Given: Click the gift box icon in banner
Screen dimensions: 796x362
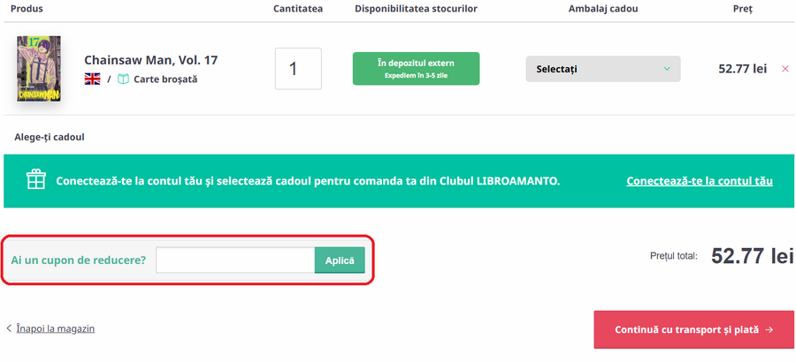Looking at the screenshot, I should pyautogui.click(x=35, y=180).
